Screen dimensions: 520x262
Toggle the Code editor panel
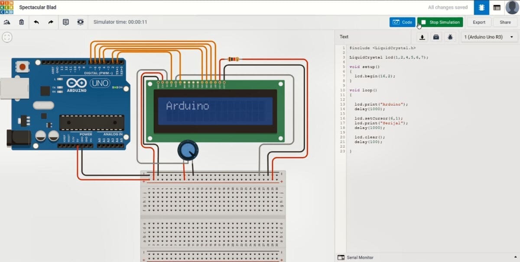[x=402, y=22]
